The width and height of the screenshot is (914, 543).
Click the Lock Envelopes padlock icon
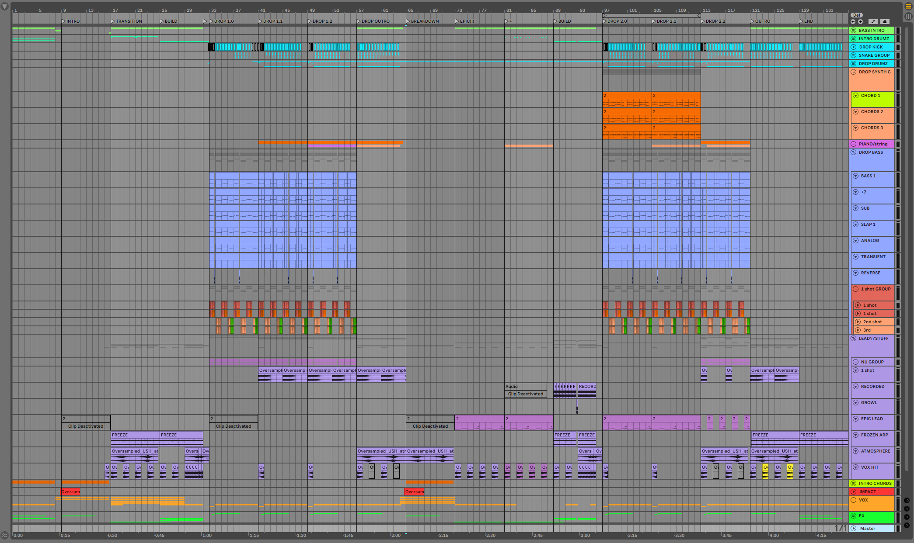click(x=885, y=21)
